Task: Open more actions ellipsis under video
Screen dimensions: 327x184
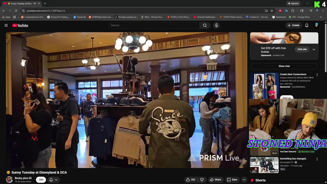Action: (x=244, y=180)
